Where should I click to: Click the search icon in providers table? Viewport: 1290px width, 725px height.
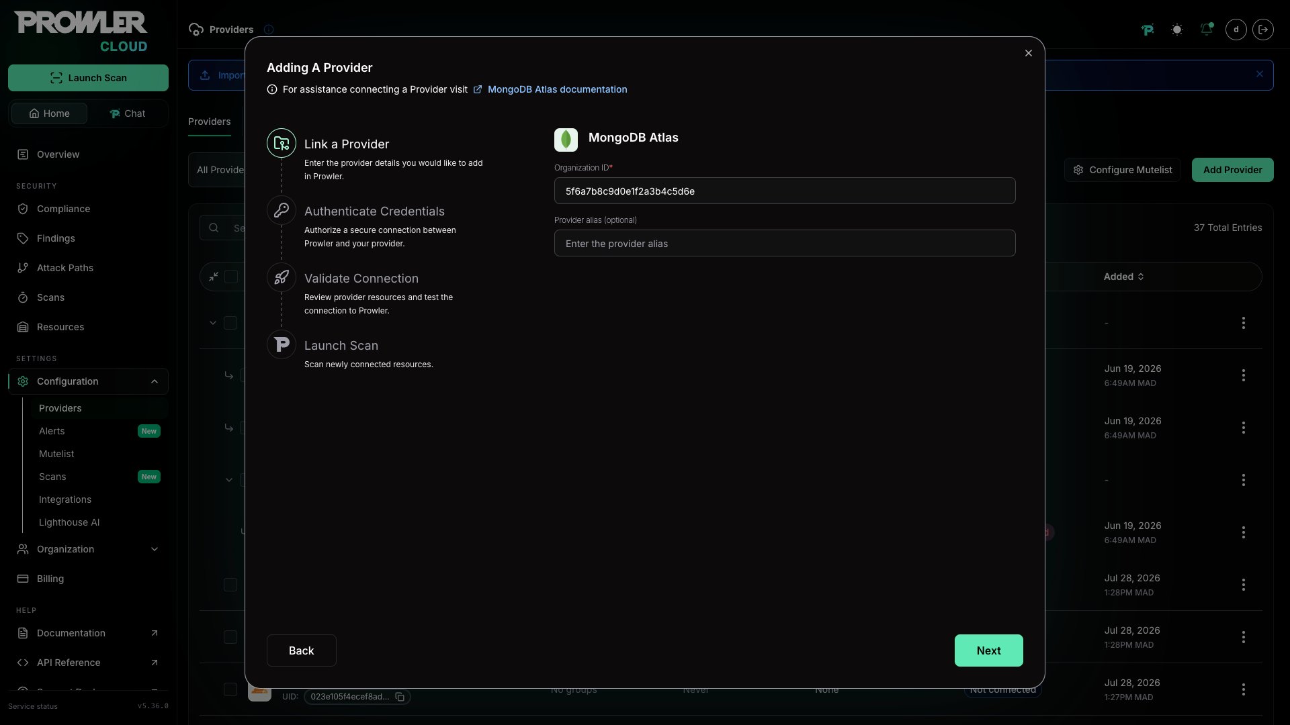214,228
